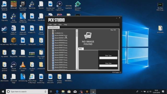Viewport: 167px width, 94px height.
Task: Open the Entry Type dropdown
Action: (x=108, y=58)
